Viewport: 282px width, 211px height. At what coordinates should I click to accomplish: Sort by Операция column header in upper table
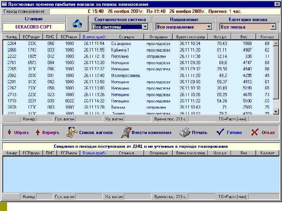click(x=159, y=37)
